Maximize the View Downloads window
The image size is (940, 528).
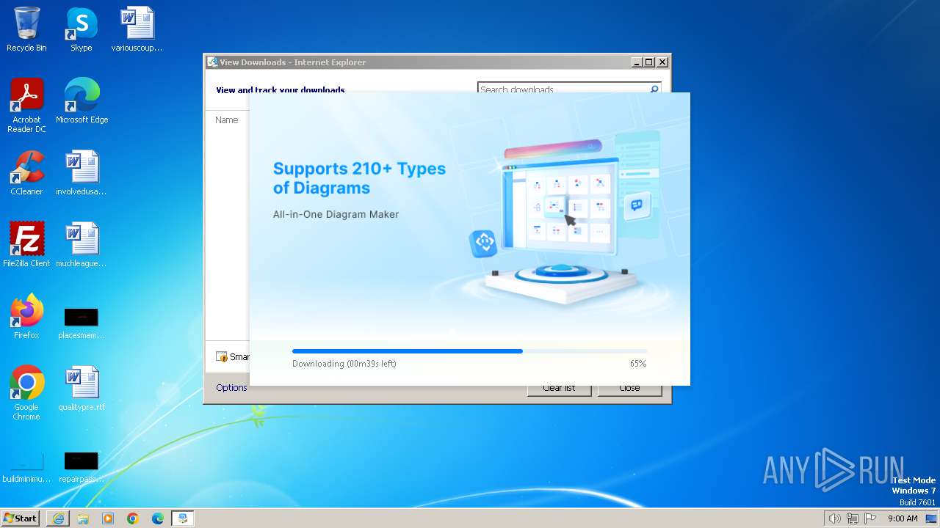click(649, 62)
